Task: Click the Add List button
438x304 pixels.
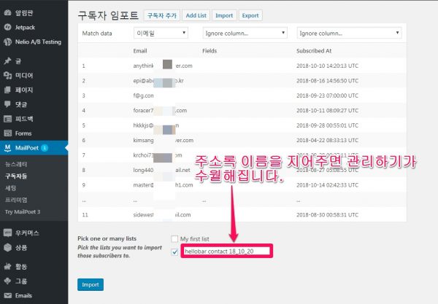Action: coord(196,15)
